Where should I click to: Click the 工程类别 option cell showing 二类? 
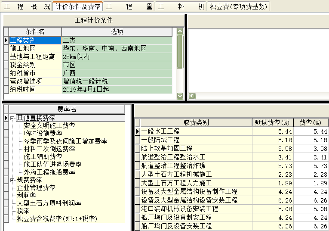click(117, 40)
